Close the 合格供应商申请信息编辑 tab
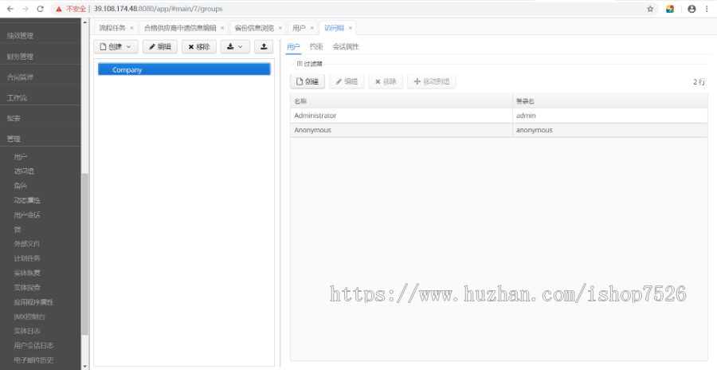 click(x=222, y=28)
